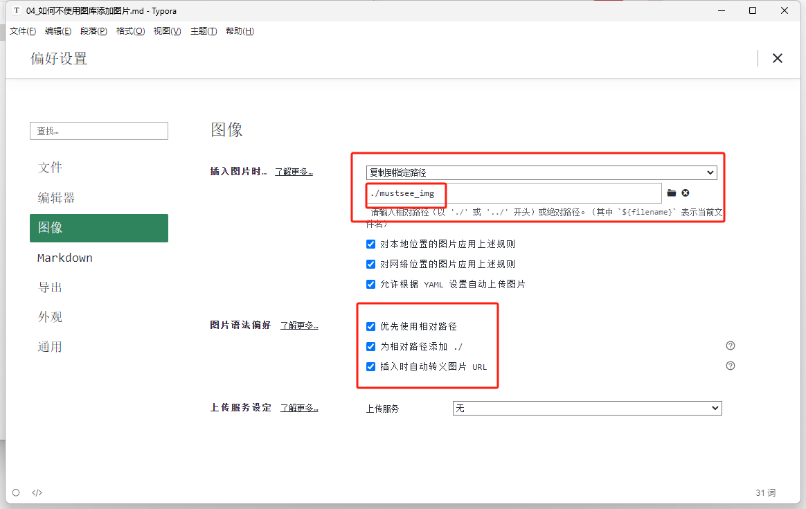
Task: Open the 编辑(E) menu
Action: tap(58, 31)
